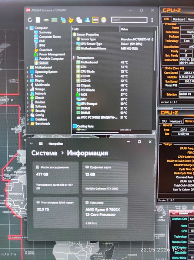Select Portable Computer in the tree
194x260 pixels.
pyautogui.click(x=51, y=58)
